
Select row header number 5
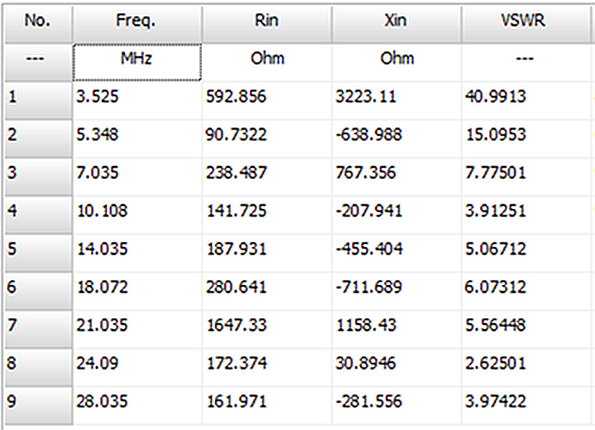[x=38, y=252]
